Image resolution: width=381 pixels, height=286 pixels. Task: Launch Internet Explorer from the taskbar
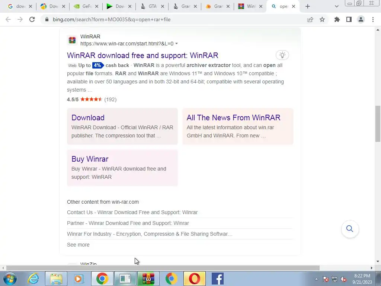tap(33, 279)
